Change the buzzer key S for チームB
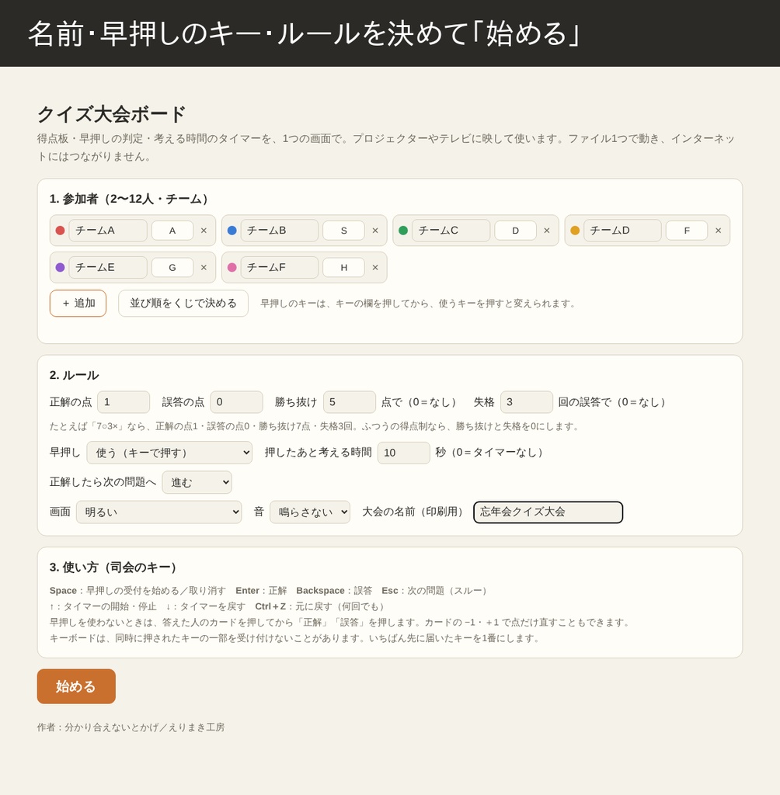780x795 pixels. (x=344, y=231)
